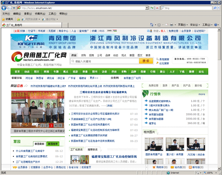Click the 购物车 shopping cart icon
The height and width of the screenshot is (175, 222).
coord(153,167)
